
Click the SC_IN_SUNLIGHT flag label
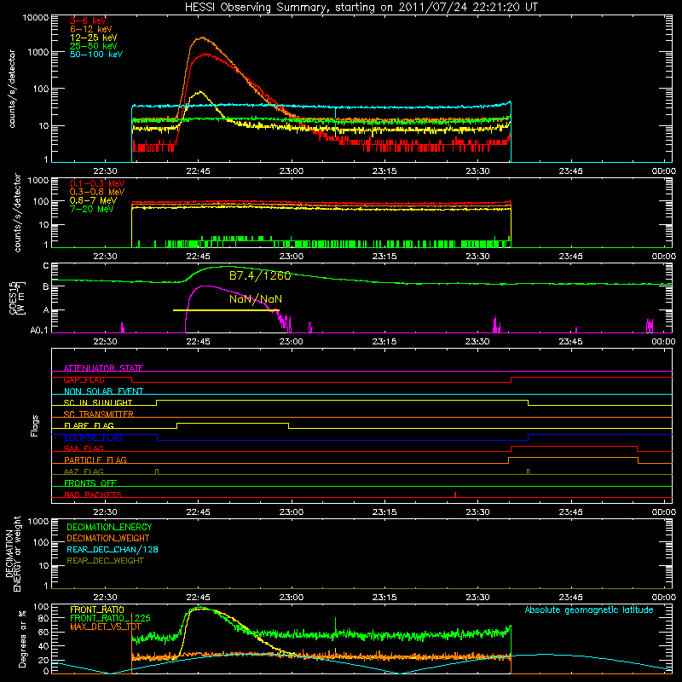click(x=98, y=402)
